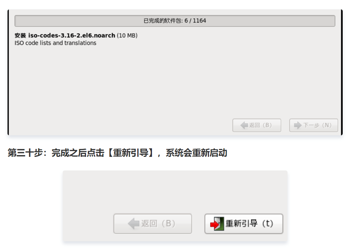Viewport: 352px width, 251px height.
Task: Select the 重新引导 (t) button label
Action: [249, 223]
